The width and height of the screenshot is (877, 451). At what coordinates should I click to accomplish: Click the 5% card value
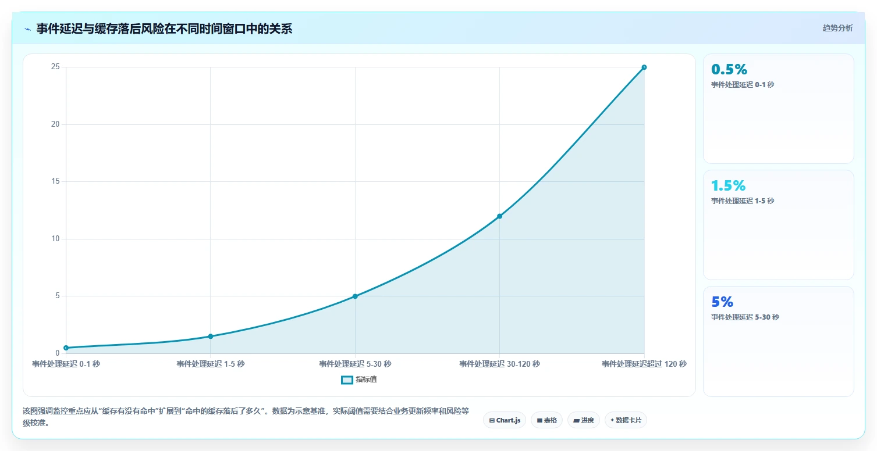(x=722, y=302)
